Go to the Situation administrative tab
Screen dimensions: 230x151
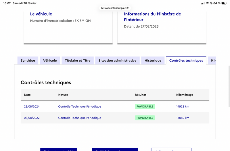[117, 60]
